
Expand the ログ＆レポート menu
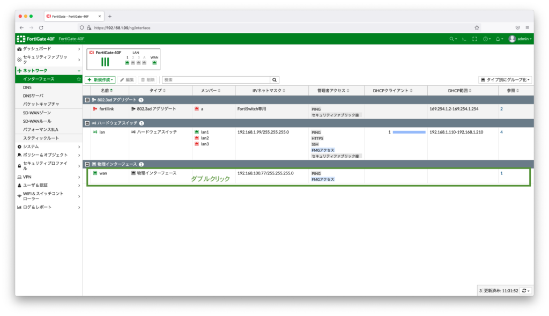[x=48, y=207]
